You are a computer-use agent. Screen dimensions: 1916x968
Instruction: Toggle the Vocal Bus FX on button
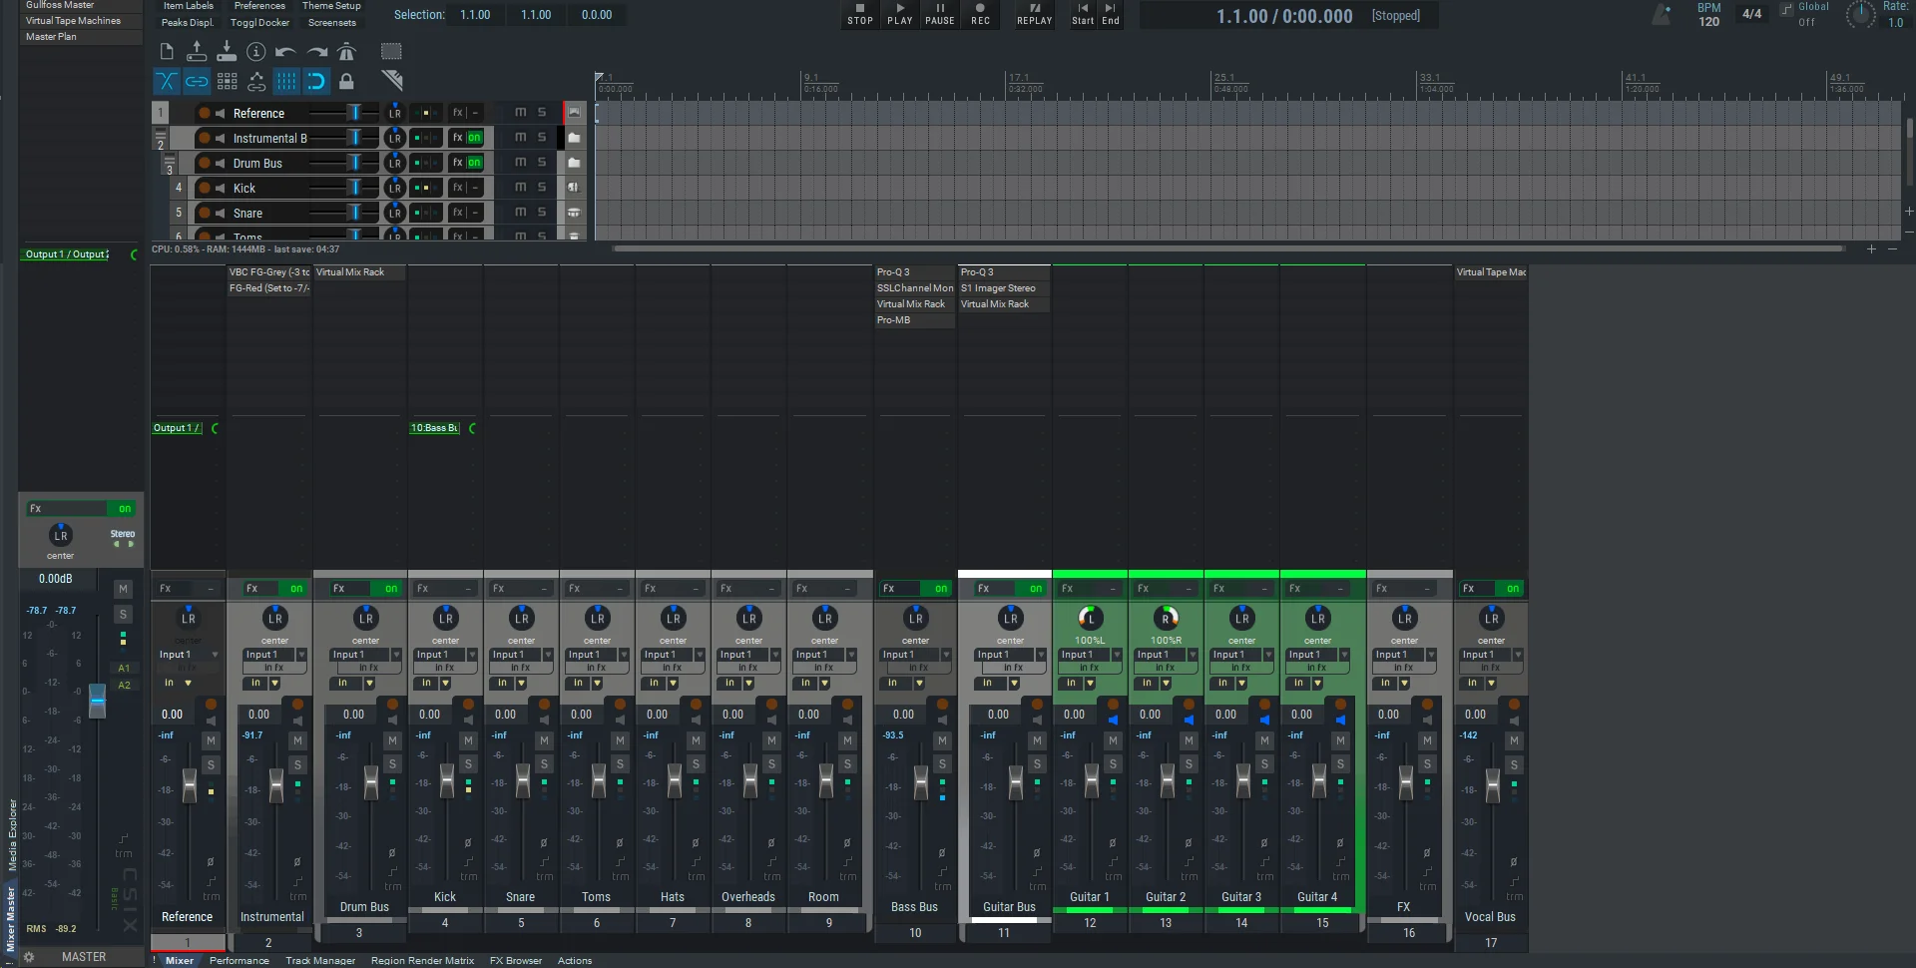pos(1513,589)
